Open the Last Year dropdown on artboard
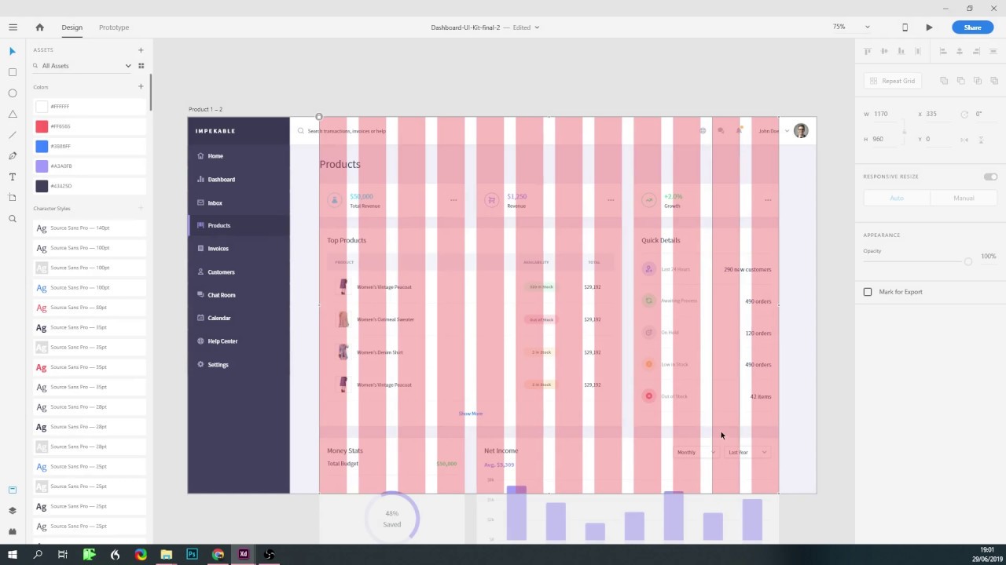 tap(747, 452)
